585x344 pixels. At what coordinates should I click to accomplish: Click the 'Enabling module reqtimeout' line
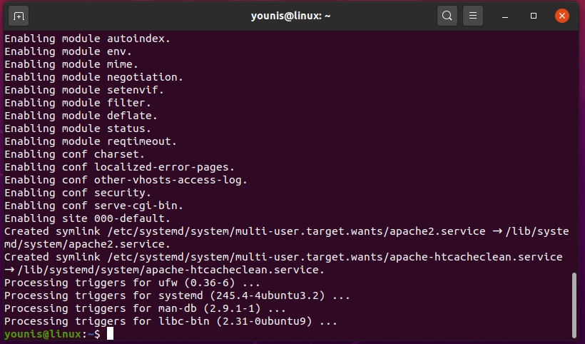(x=91, y=141)
